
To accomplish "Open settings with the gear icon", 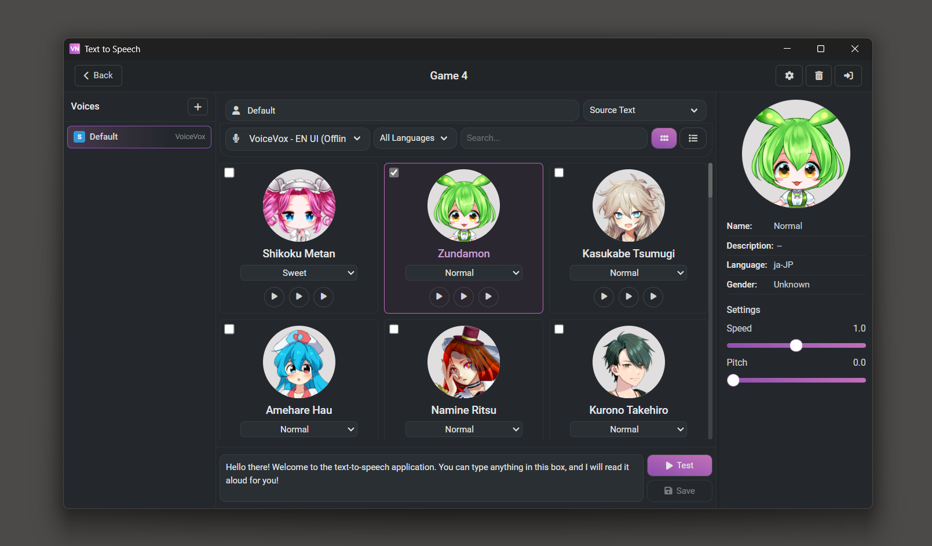I will pyautogui.click(x=789, y=76).
